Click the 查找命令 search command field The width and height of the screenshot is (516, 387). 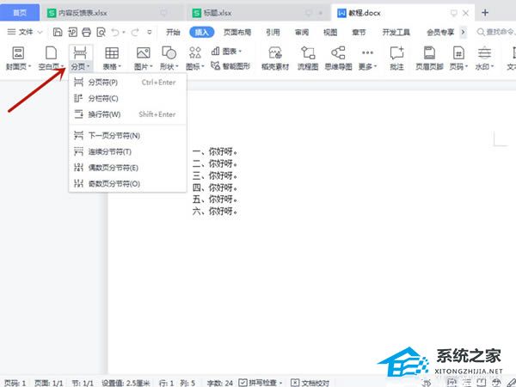tap(496, 32)
